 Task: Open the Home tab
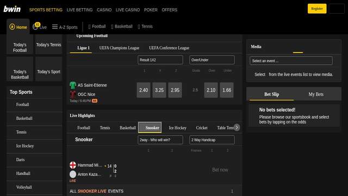click(x=18, y=27)
